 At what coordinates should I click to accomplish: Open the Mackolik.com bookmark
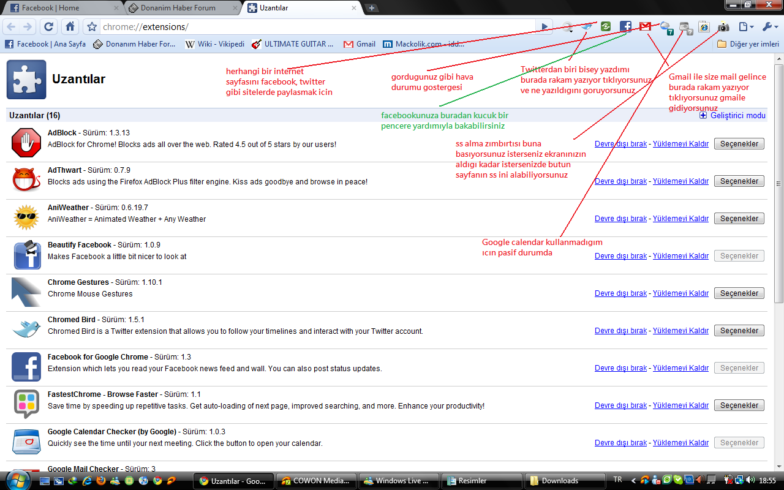423,44
